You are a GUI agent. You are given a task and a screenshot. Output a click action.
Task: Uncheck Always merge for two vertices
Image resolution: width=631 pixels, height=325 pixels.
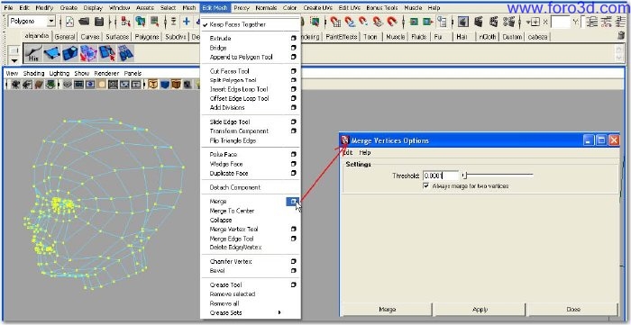426,186
